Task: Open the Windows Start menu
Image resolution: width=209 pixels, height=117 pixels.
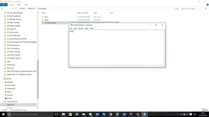Action: 3,114
